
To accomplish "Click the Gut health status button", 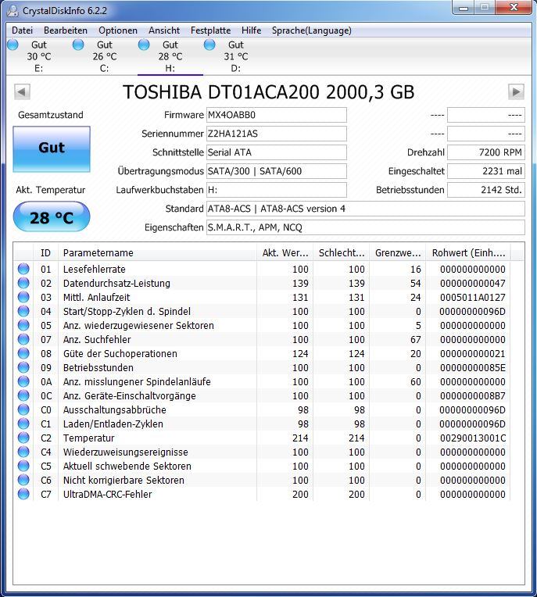I will [x=52, y=149].
